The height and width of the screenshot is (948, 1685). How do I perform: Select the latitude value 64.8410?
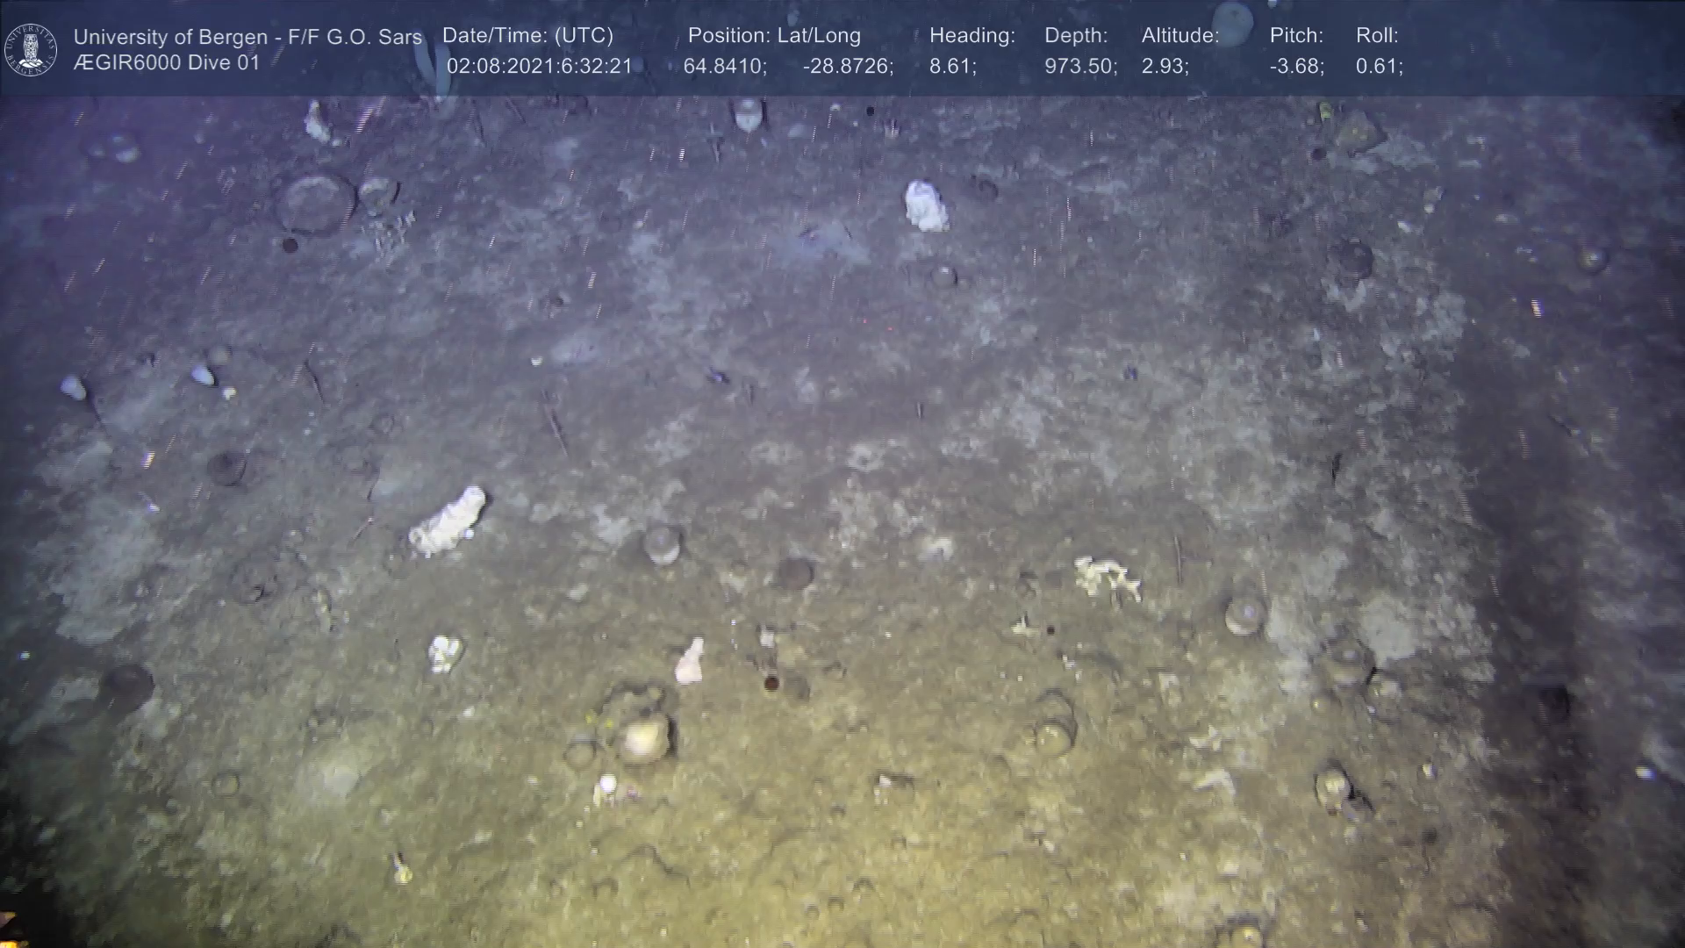725,67
